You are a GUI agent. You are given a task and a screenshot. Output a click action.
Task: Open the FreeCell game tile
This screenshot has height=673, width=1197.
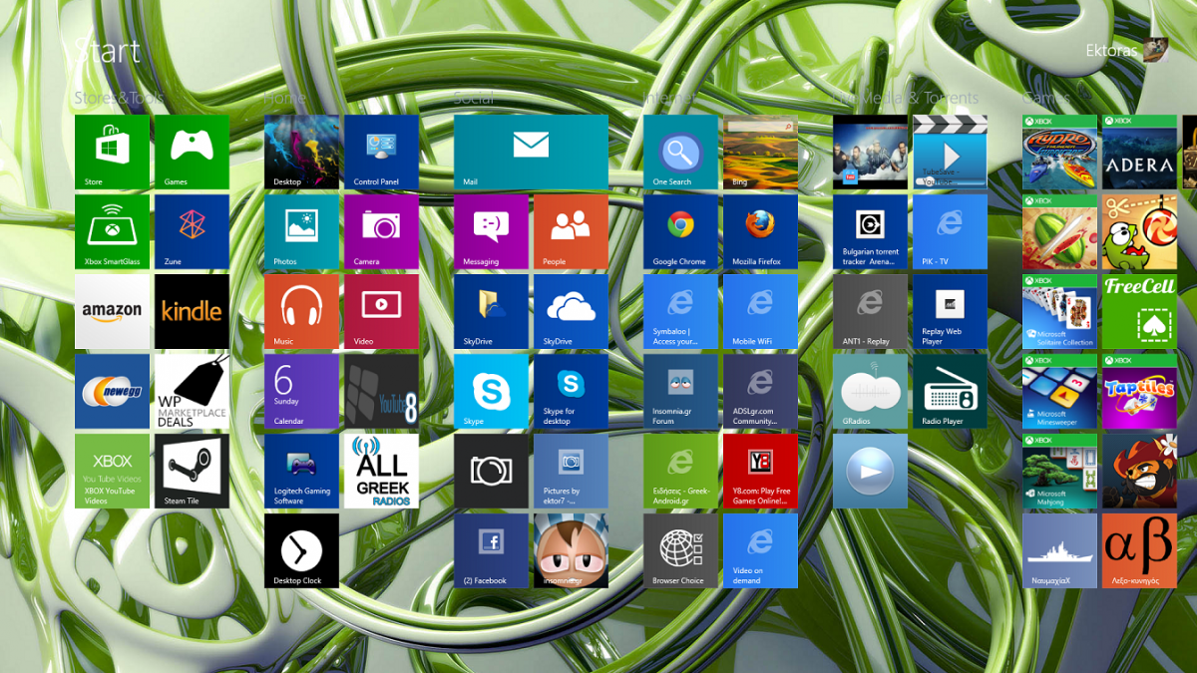(1139, 311)
